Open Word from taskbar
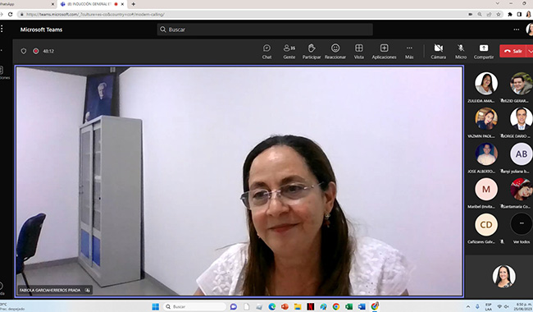 coord(362,306)
